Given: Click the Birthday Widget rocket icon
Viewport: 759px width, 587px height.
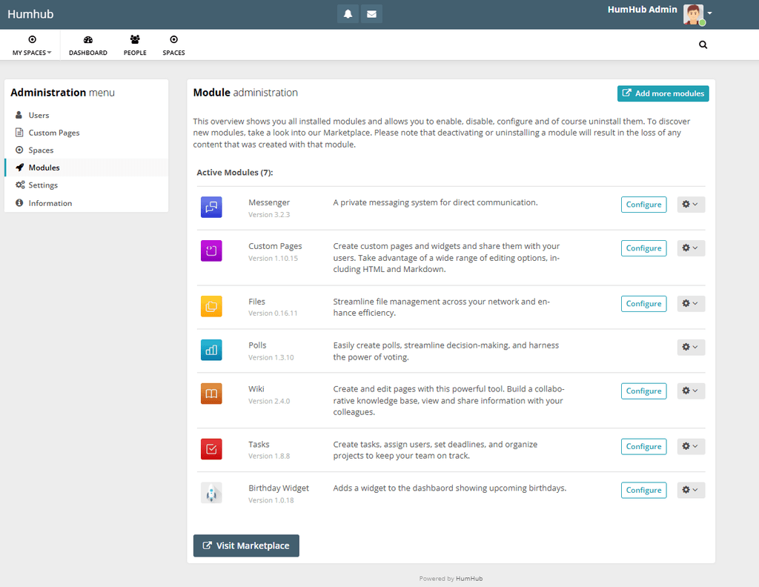Looking at the screenshot, I should pyautogui.click(x=211, y=493).
